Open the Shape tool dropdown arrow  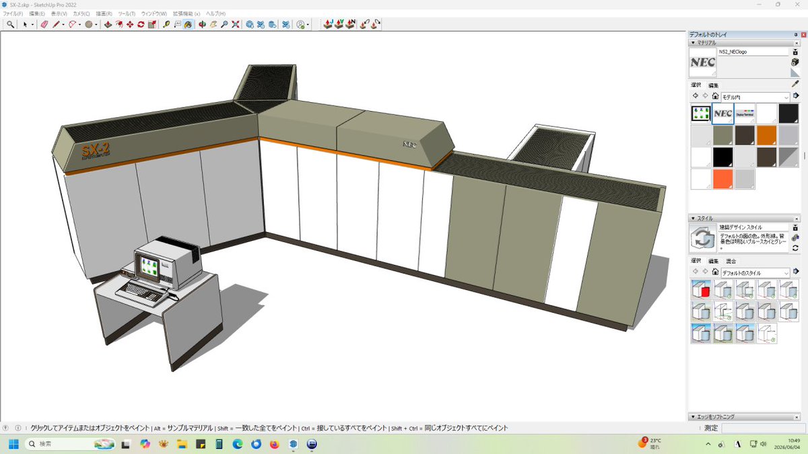tap(96, 24)
